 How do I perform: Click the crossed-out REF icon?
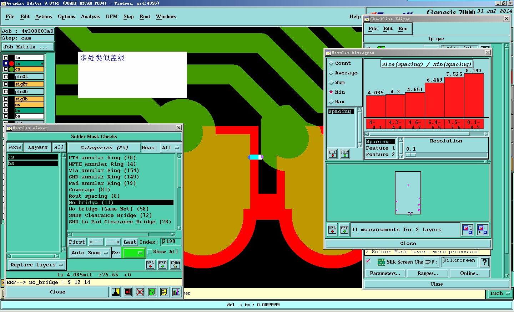[140, 292]
